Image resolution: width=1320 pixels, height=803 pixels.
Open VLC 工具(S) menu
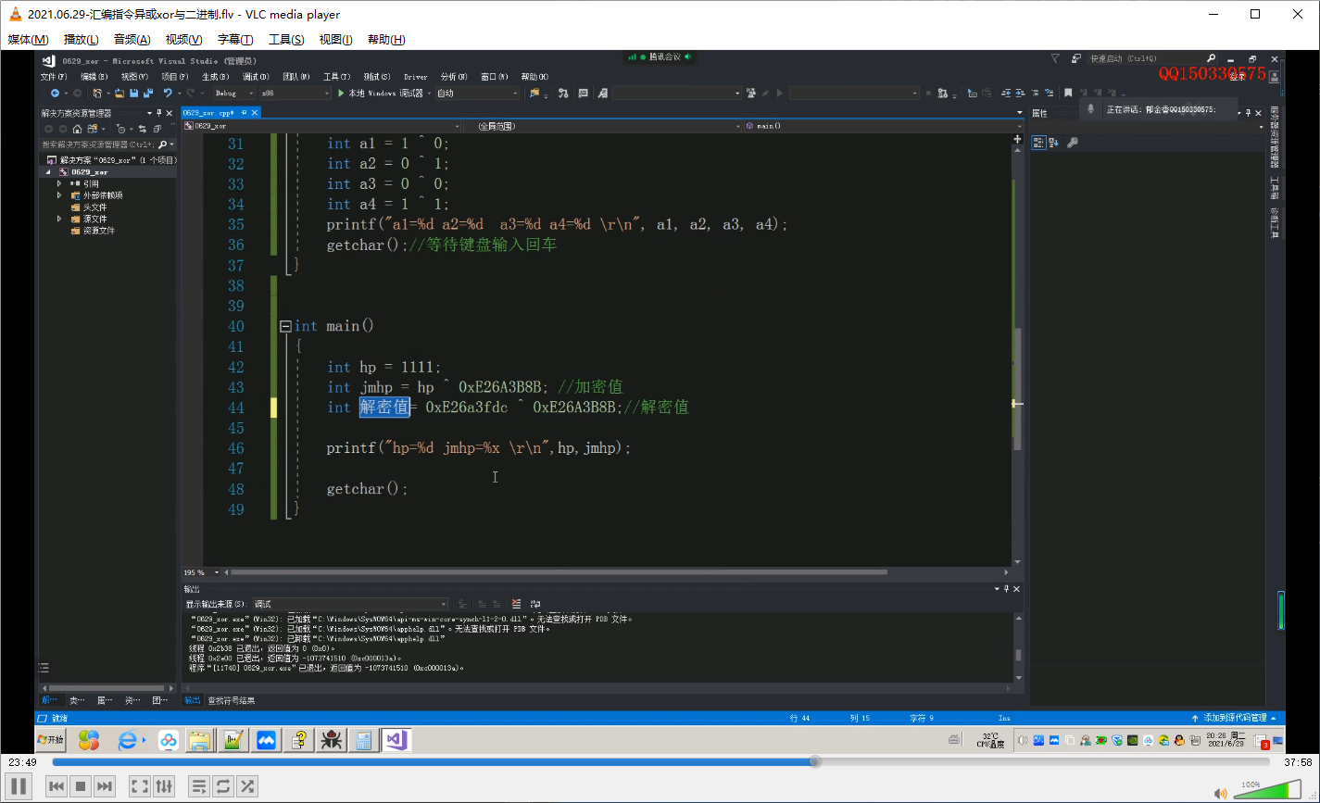[x=286, y=39]
